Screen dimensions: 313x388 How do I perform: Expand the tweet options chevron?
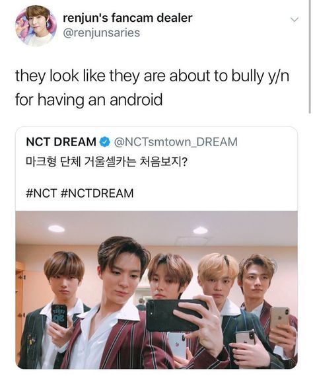tap(295, 19)
